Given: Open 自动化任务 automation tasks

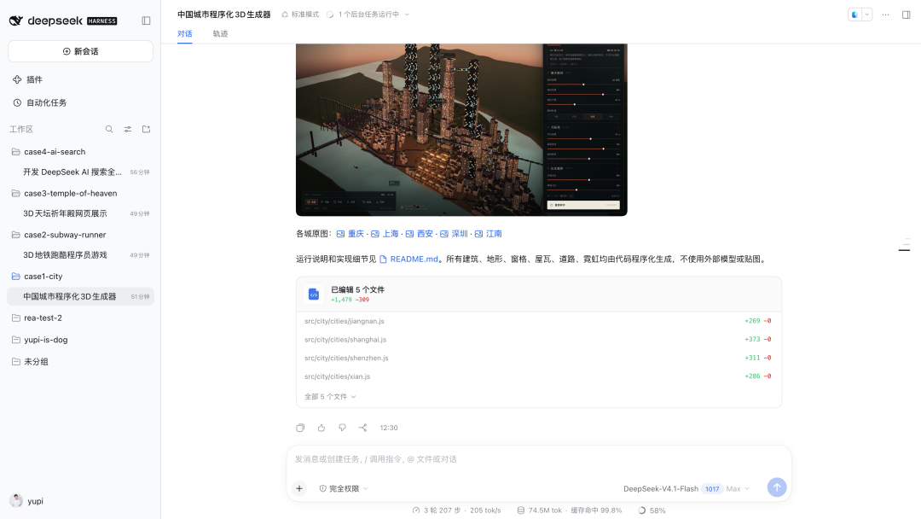Looking at the screenshot, I should click(x=40, y=102).
